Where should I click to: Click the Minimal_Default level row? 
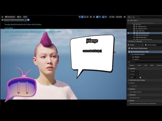(145, 23)
